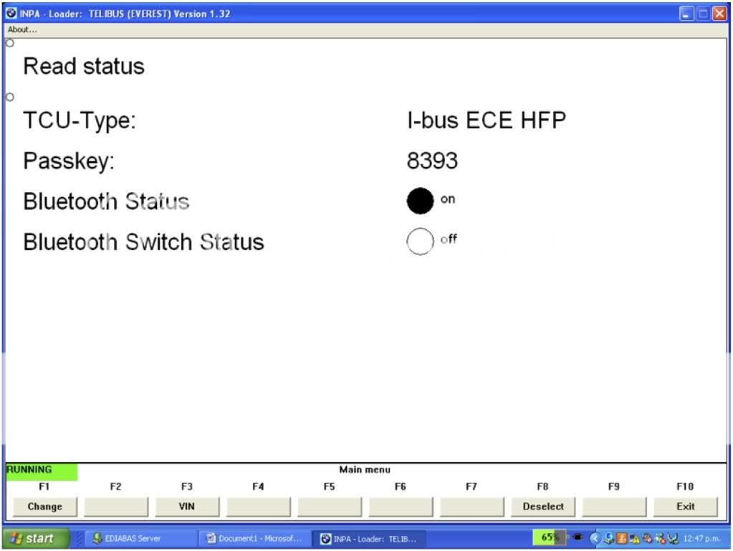This screenshot has width=733, height=551.
Task: Click the Bluetooth Switch Status off indicator
Action: [421, 241]
